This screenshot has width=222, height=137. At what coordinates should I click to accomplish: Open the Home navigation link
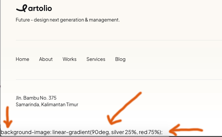(x=22, y=59)
